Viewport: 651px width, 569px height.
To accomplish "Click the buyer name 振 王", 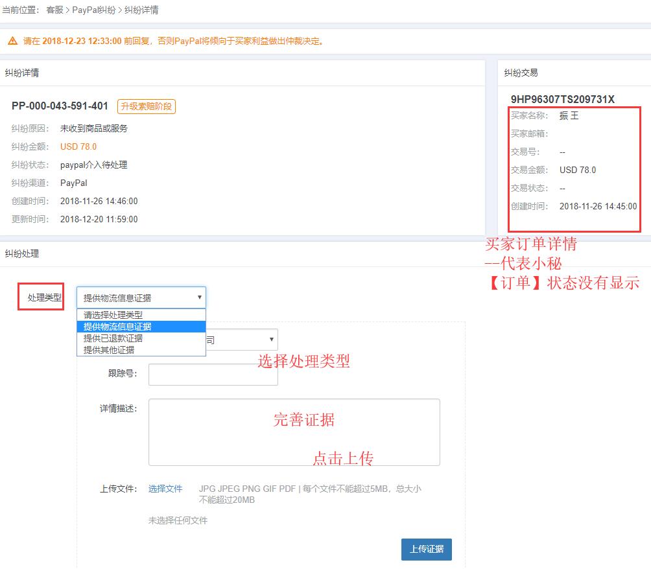I will [569, 115].
